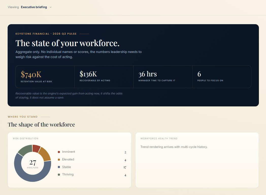Screen dimensions: 266x195
Task: Click the Trend rendering arrives with multi-cycle history note
Action: [x=174, y=147]
